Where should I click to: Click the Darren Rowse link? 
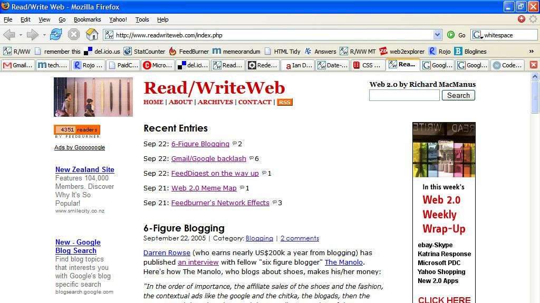[167, 253]
